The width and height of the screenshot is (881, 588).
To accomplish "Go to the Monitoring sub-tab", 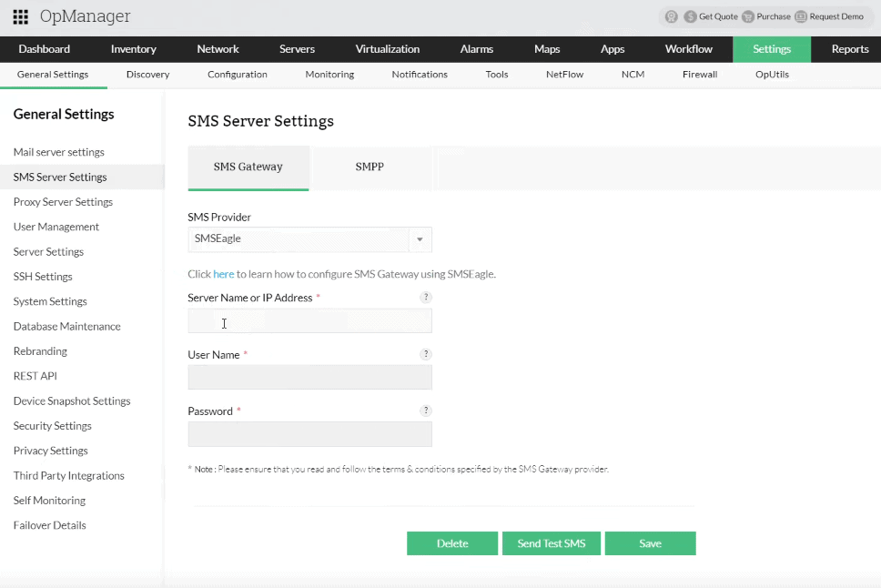I will [329, 75].
